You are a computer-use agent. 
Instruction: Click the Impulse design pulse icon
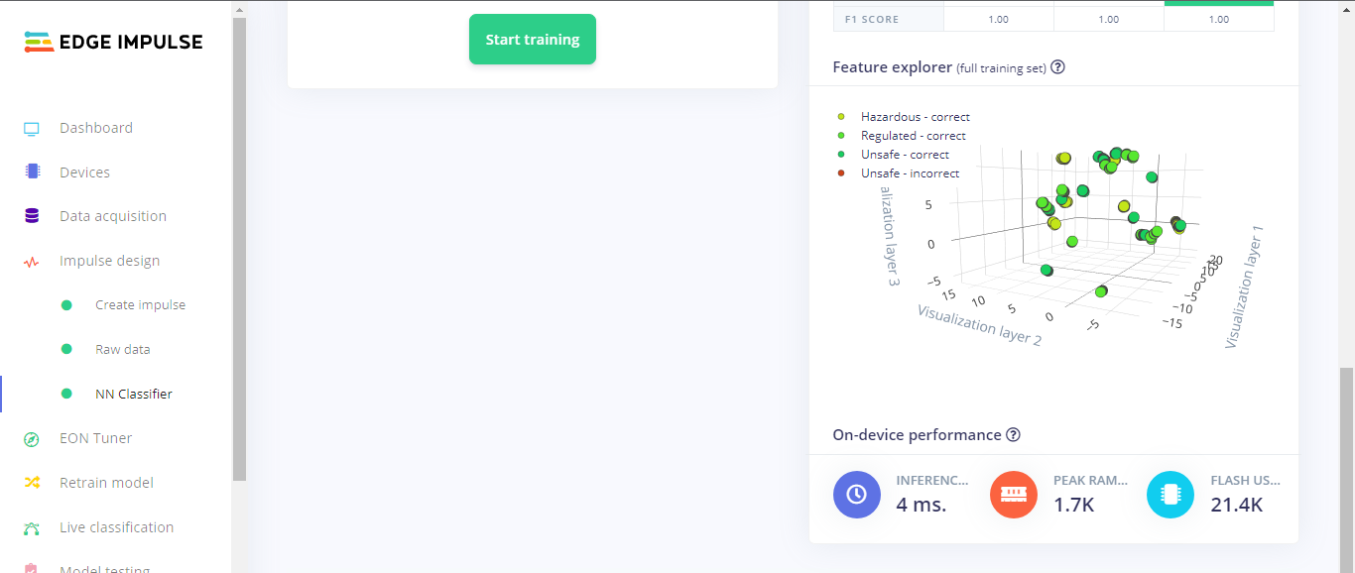[x=32, y=262]
